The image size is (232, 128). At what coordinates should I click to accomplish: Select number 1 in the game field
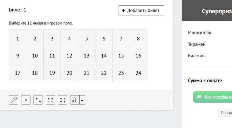pyautogui.click(x=18, y=38)
